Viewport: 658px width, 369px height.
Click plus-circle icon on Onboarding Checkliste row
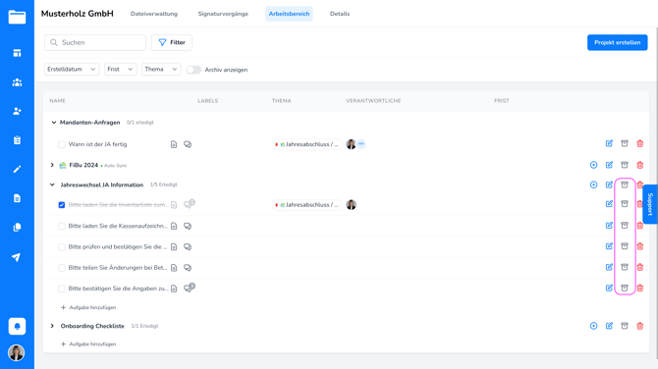tap(593, 326)
